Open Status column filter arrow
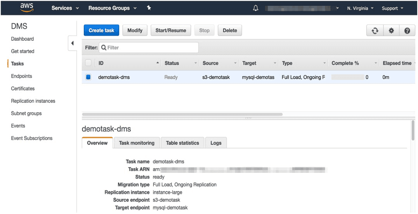418x214 pixels. tap(196, 63)
